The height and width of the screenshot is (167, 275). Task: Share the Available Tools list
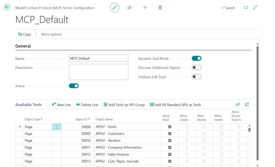point(238,105)
